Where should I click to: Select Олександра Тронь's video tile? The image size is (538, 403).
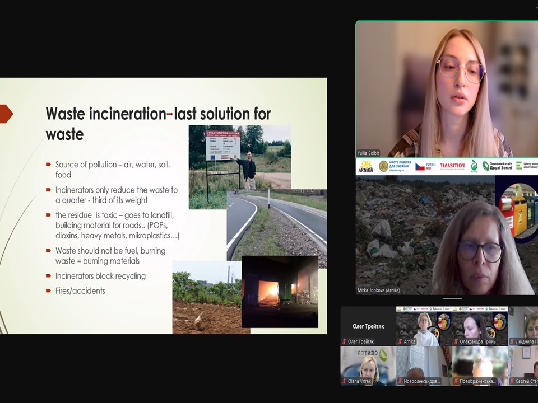coord(480,326)
